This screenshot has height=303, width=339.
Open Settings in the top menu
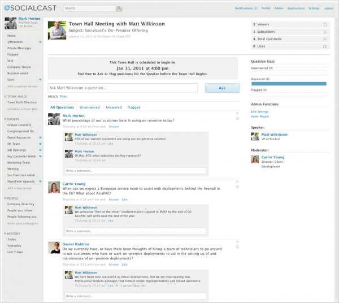[314, 8]
